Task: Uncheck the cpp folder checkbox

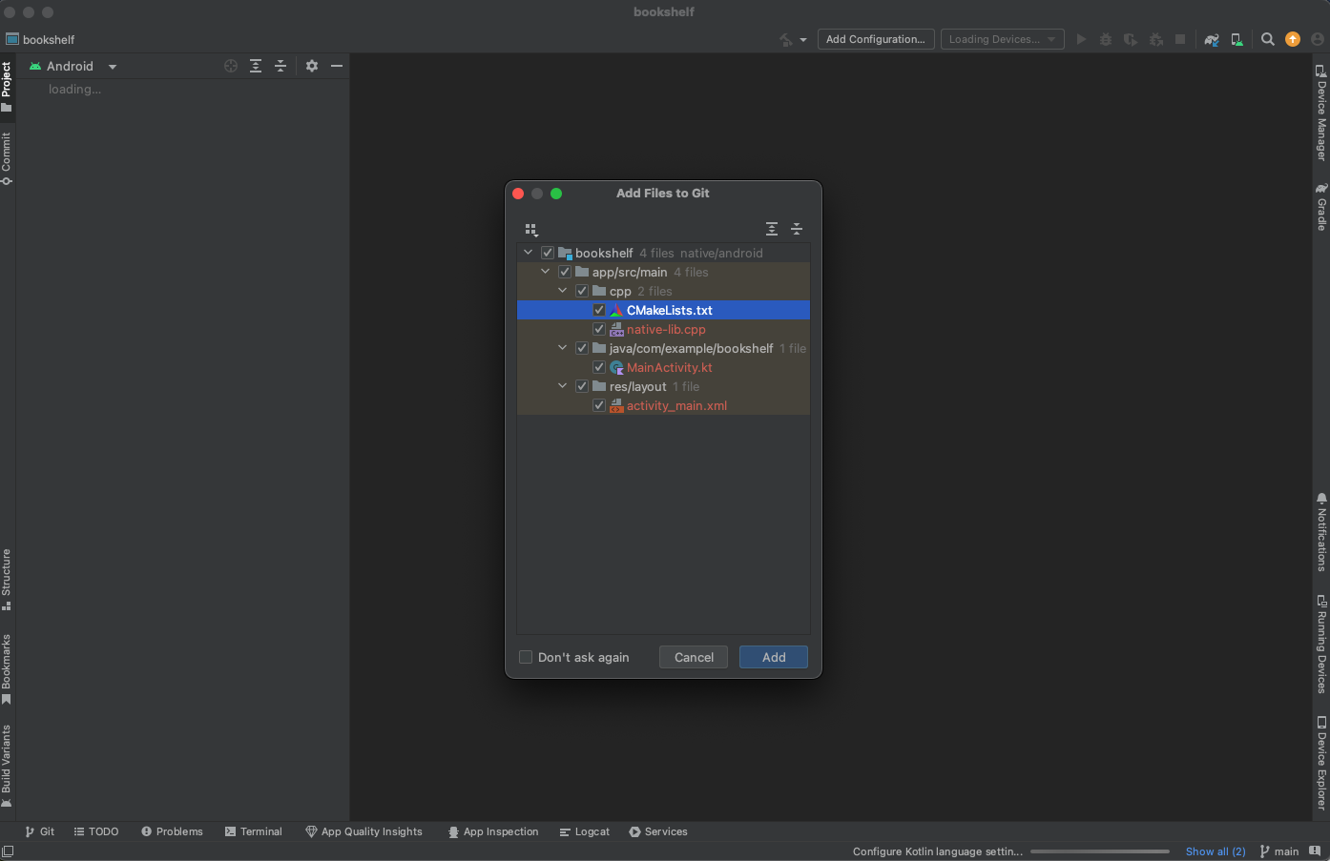Action: [x=582, y=291]
